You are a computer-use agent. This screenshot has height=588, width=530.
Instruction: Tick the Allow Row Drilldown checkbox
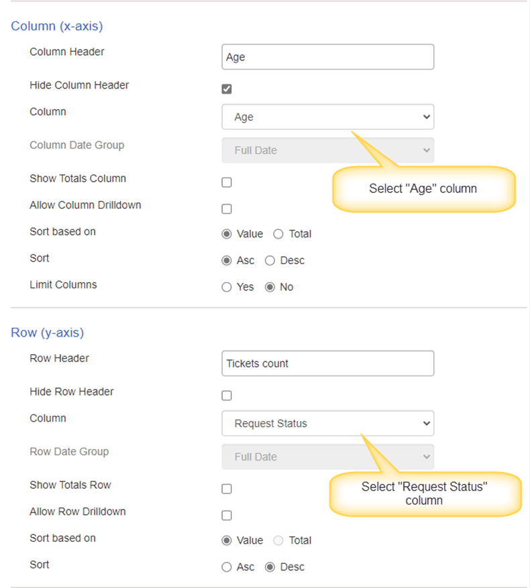(227, 516)
